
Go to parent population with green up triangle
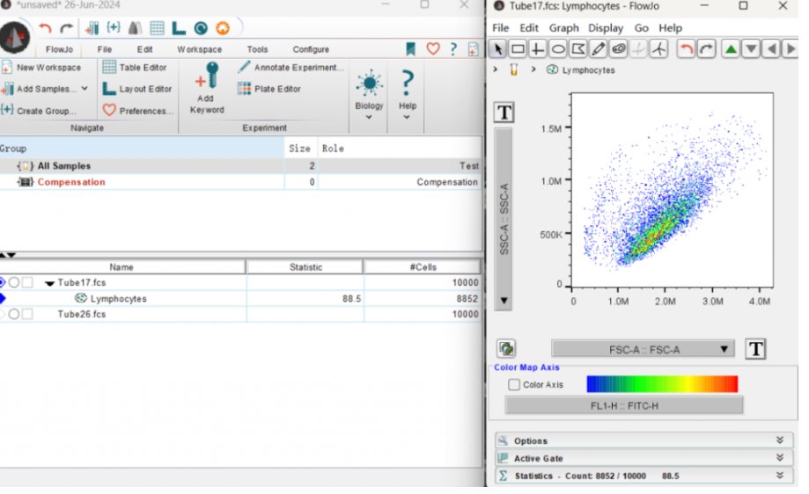point(731,49)
